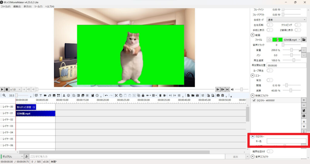Add a face item with the smiley icon

point(68,95)
